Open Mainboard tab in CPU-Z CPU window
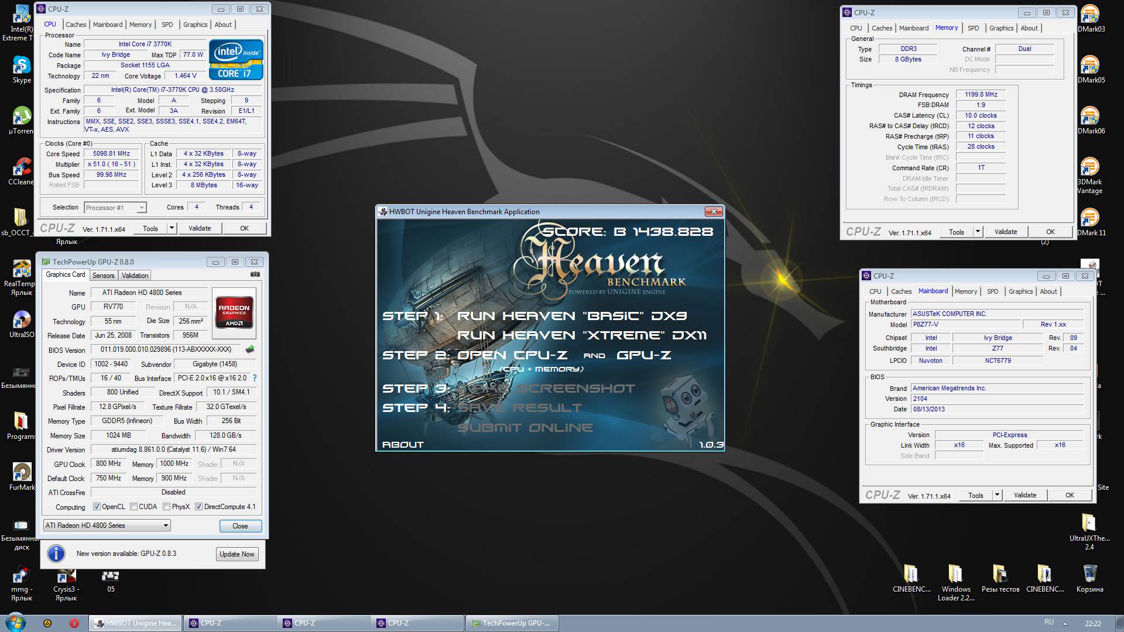Image resolution: width=1124 pixels, height=632 pixels. tap(108, 25)
